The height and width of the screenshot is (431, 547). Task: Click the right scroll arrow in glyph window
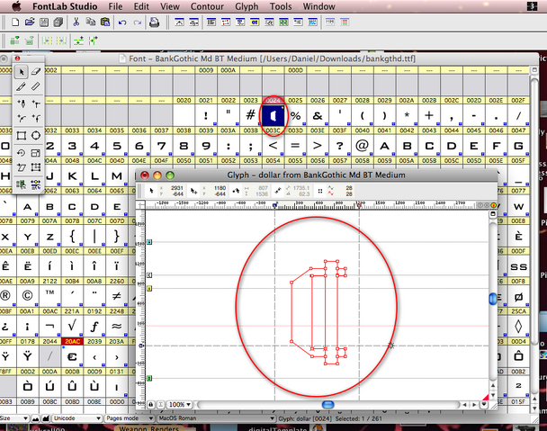474,405
